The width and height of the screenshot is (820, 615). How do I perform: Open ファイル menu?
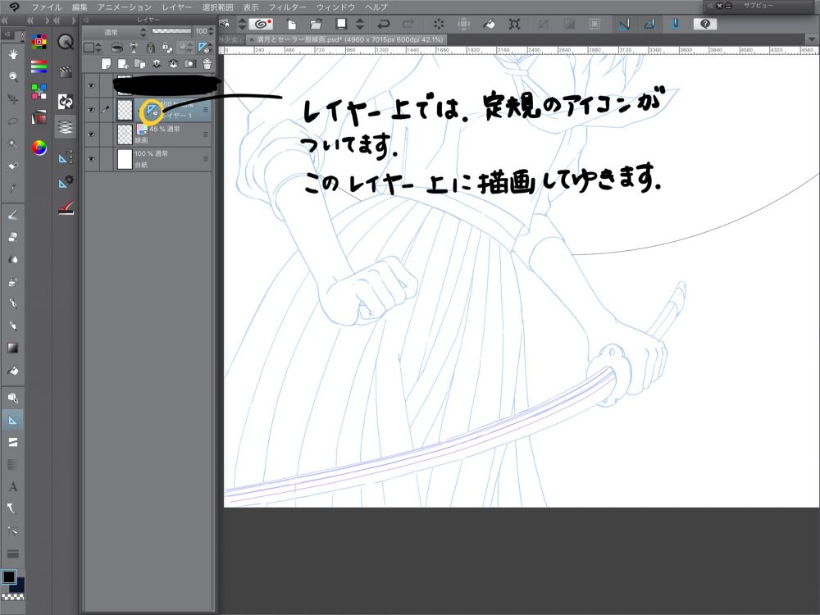46,7
